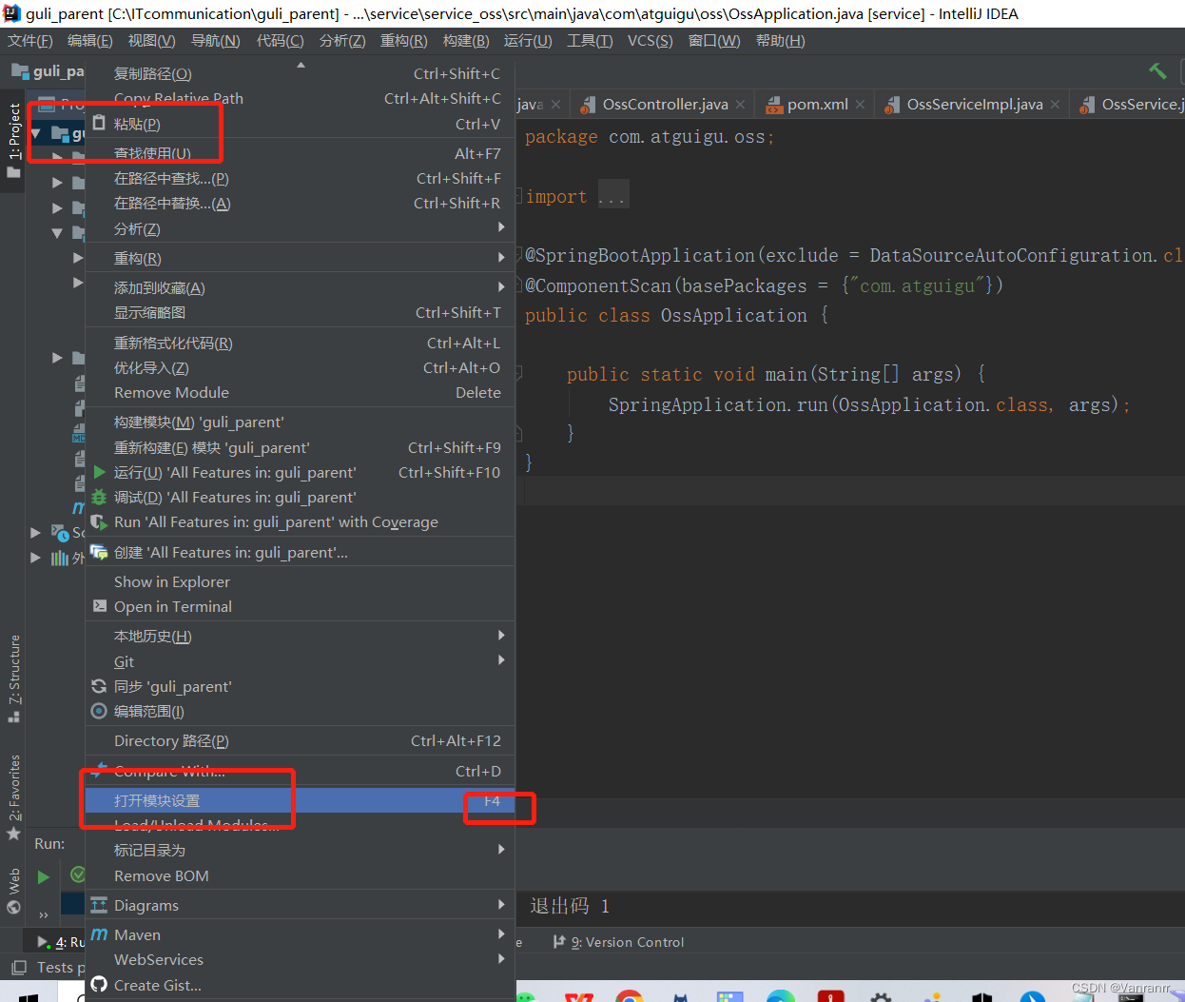Image resolution: width=1185 pixels, height=1002 pixels.
Task: Click Open in Terminal
Action: (x=300, y=606)
